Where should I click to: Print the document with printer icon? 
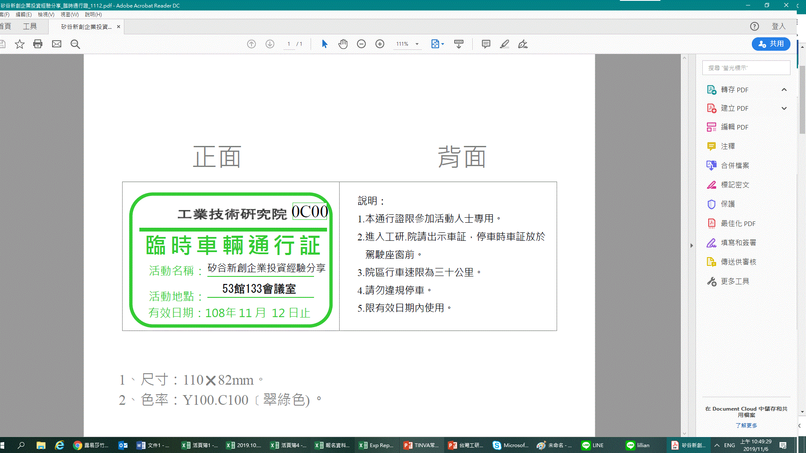38,44
